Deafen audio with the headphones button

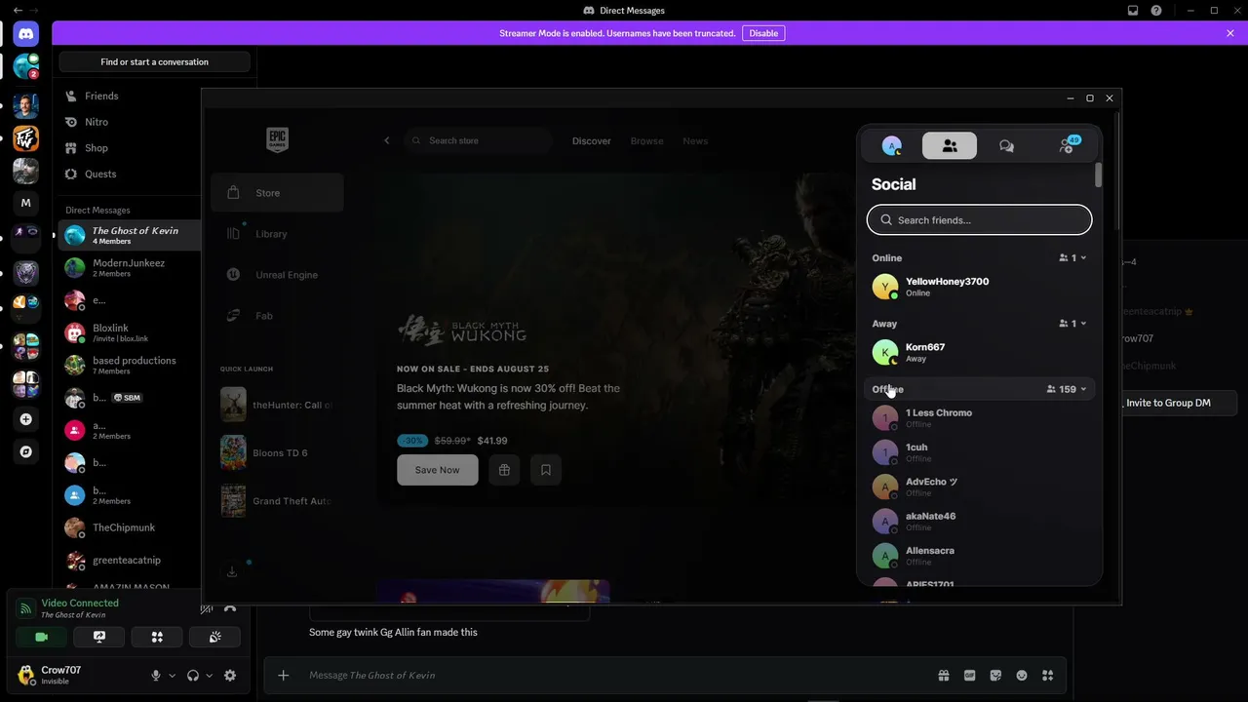point(193,676)
